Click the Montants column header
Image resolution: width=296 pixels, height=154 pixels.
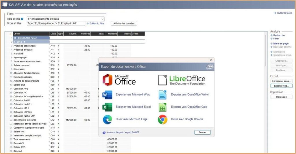[x=111, y=34]
